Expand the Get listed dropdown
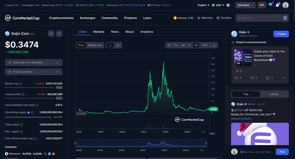Screen dimensions: 295x159 (x=245, y=5)
